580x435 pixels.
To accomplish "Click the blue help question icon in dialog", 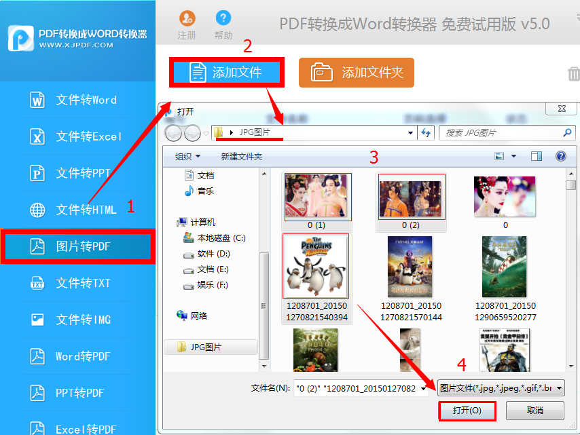I will click(x=561, y=156).
